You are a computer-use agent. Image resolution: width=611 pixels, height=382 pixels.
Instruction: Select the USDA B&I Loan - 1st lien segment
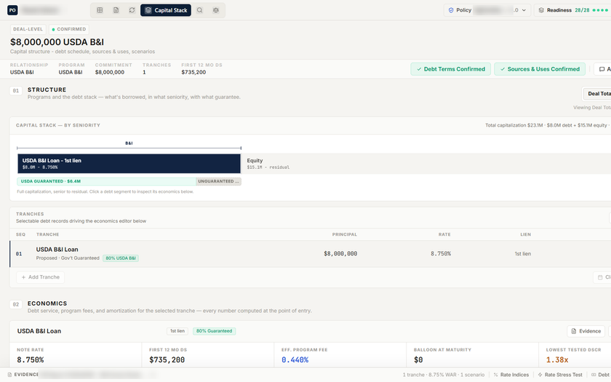coord(129,164)
